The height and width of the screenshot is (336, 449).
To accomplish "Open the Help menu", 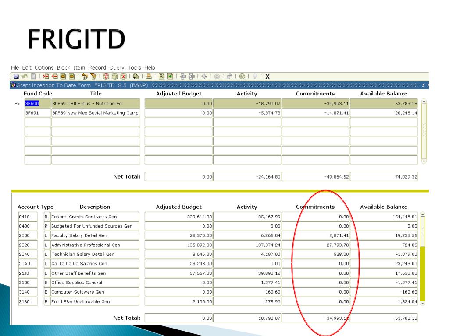I will coord(150,68).
